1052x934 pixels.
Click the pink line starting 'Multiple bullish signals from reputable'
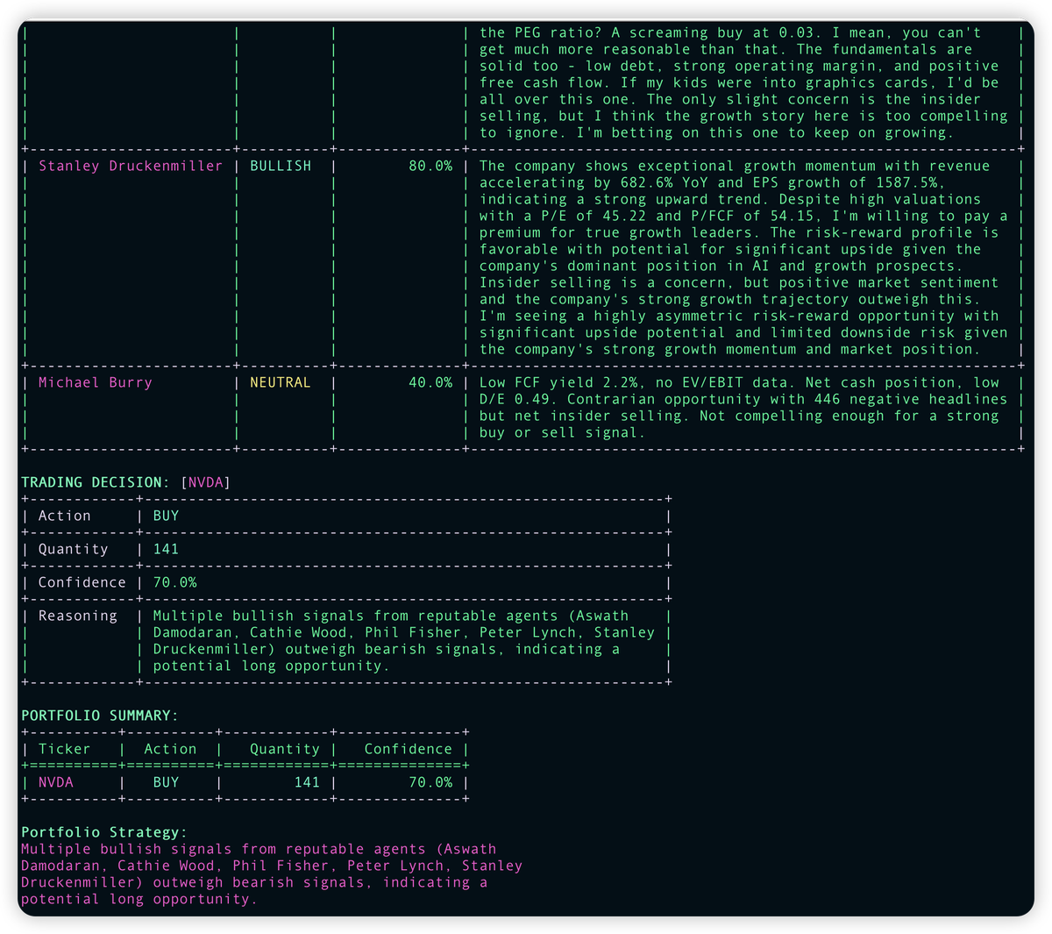[259, 849]
